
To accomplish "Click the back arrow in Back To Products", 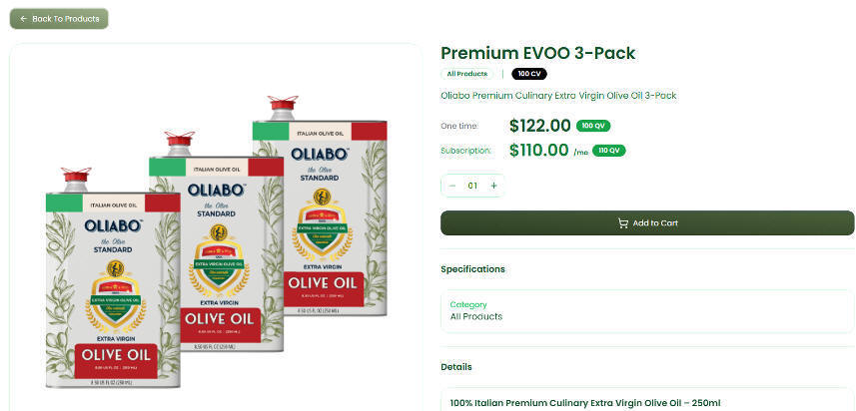I will pos(24,19).
